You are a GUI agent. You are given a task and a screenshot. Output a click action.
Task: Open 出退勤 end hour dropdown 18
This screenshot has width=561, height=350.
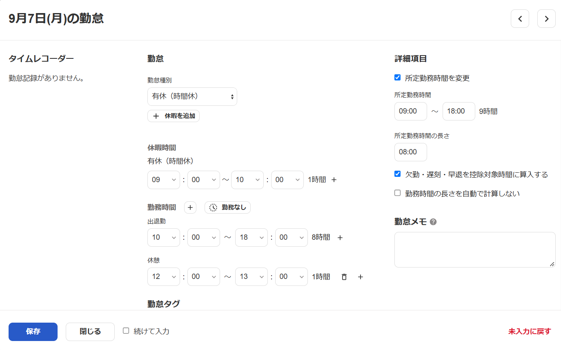pos(252,237)
